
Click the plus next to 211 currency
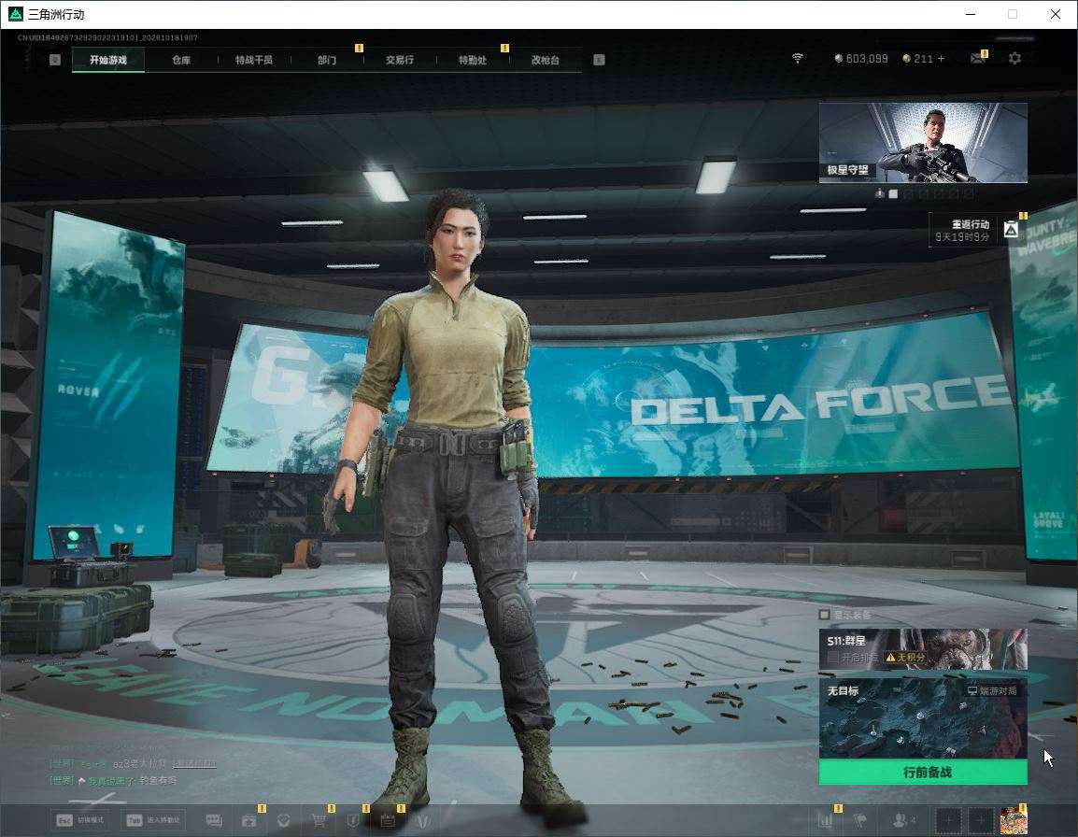(x=942, y=59)
